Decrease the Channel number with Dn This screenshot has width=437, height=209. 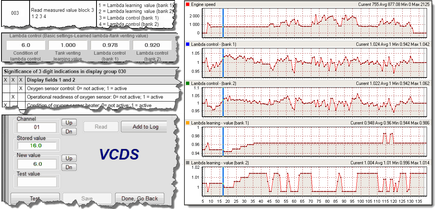[x=69, y=131]
